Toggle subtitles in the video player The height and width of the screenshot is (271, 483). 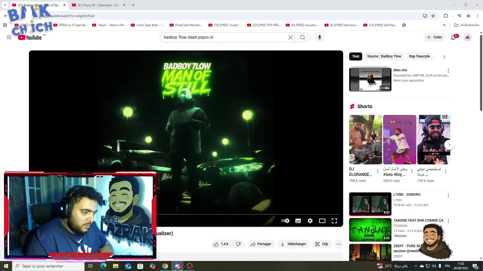point(298,221)
